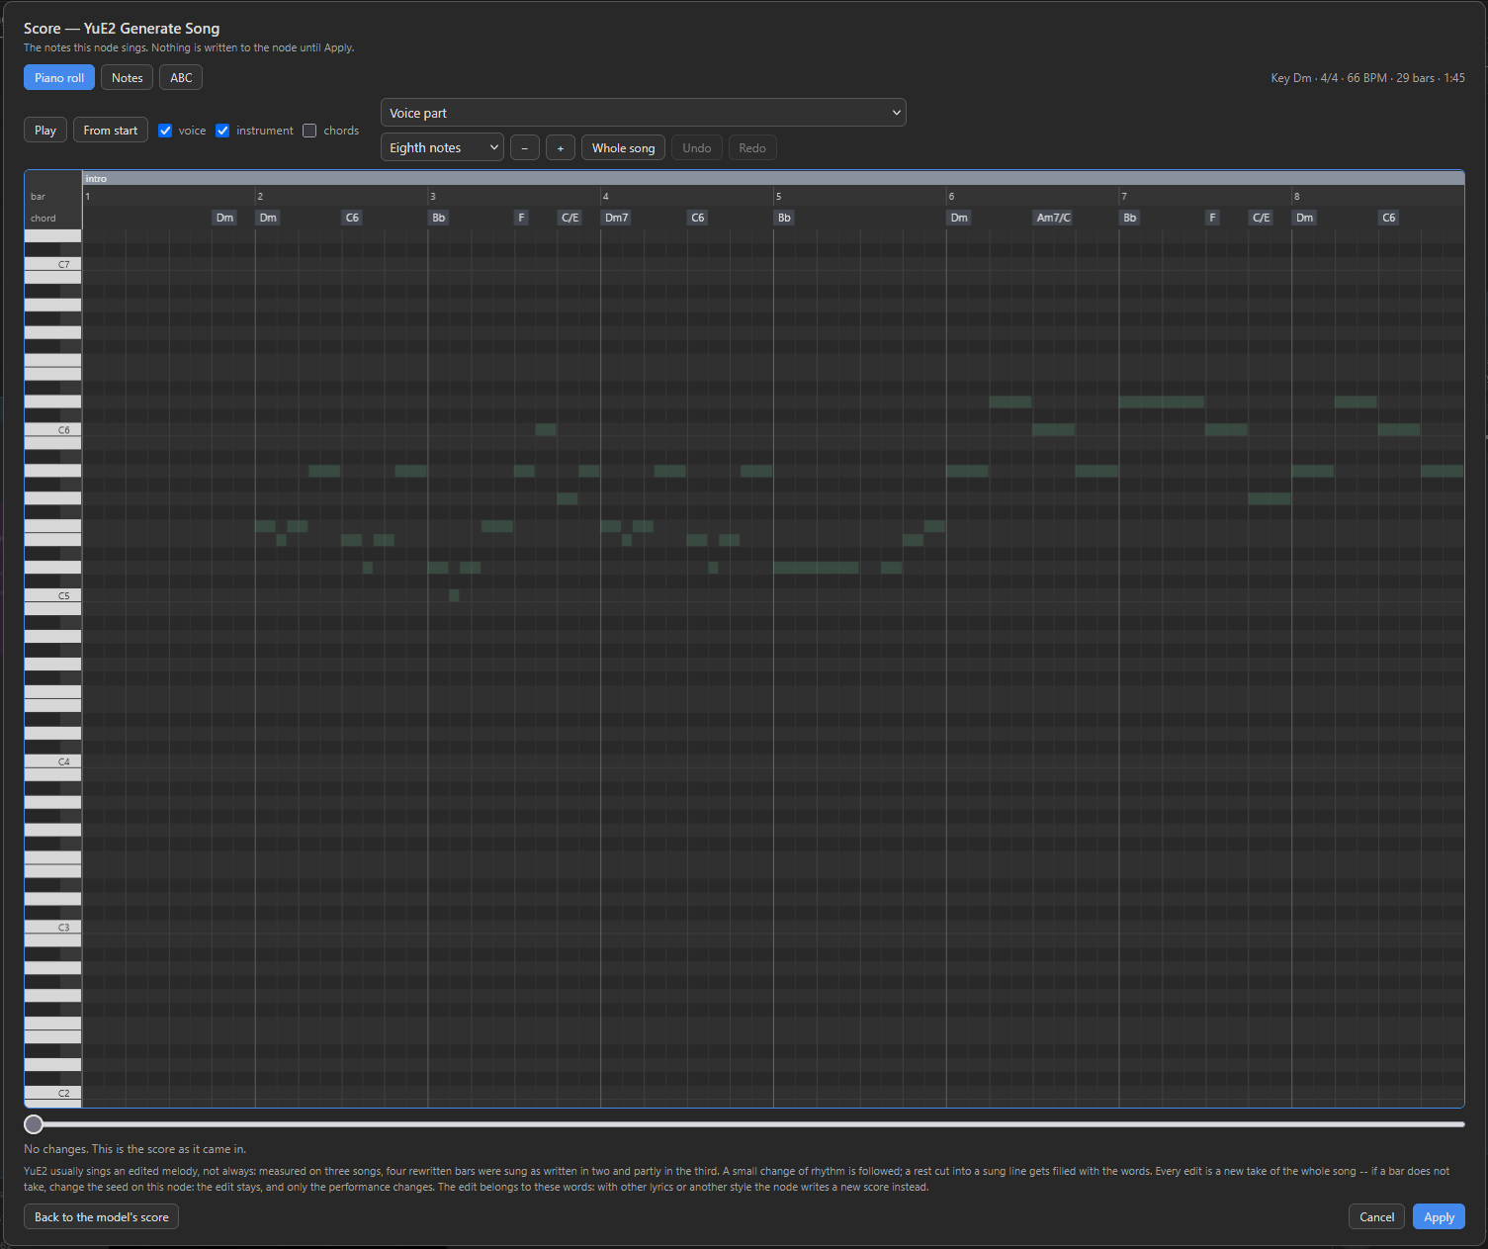
Task: Click the From start button
Action: pos(111,131)
